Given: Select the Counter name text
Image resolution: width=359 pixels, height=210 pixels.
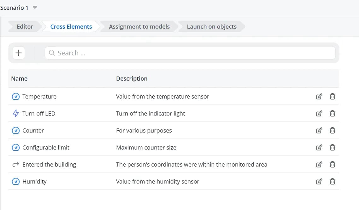Looking at the screenshot, I should tap(33, 130).
